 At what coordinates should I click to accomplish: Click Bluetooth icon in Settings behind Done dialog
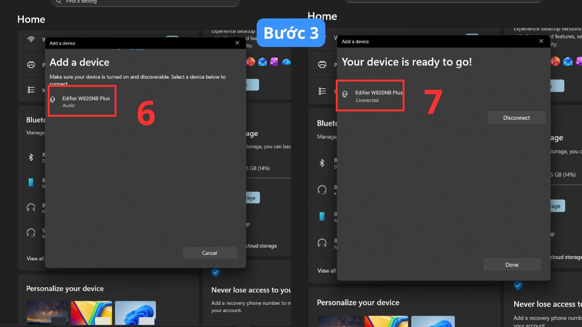point(322,163)
